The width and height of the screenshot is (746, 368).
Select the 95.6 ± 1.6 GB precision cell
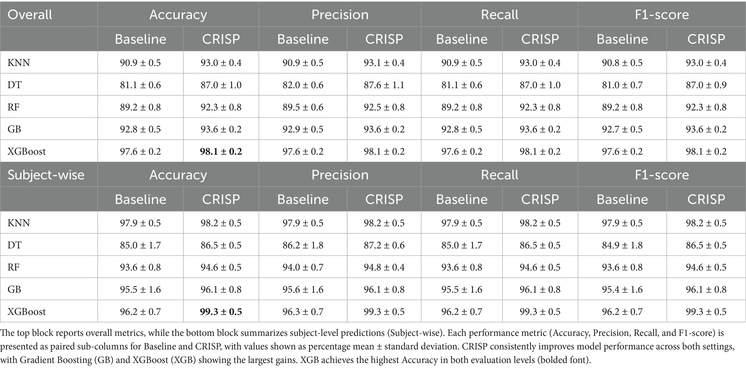coord(303,289)
